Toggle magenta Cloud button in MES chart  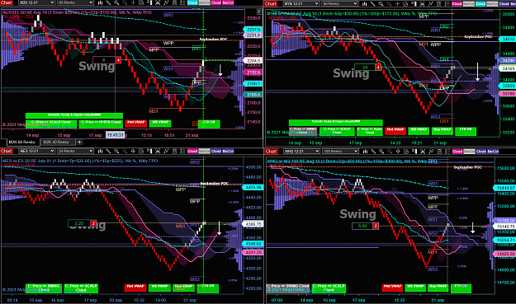click(x=192, y=151)
